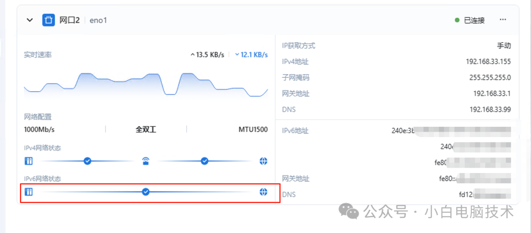Viewport: 531px width, 233px height.
Task: Click the first IPv6 address starting 240e:3b
Action: point(451,131)
